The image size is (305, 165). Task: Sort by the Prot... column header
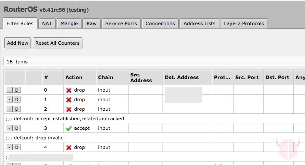(x=223, y=77)
